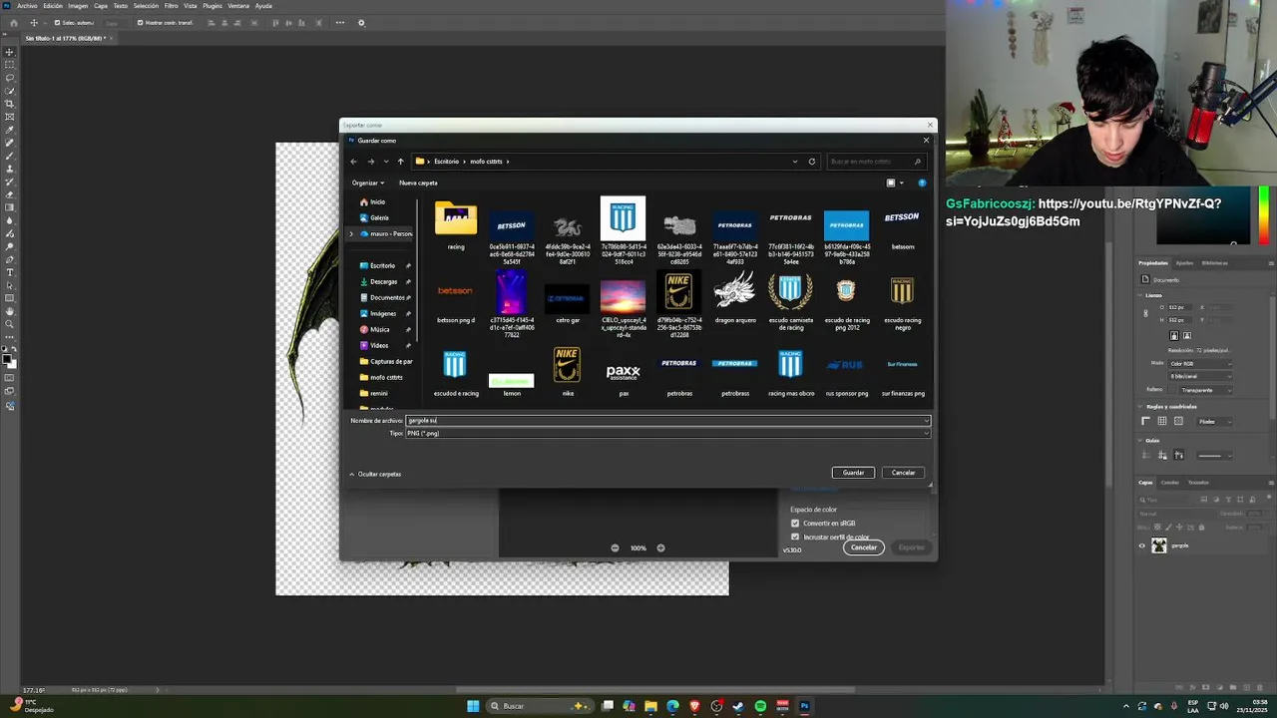The width and height of the screenshot is (1277, 718).
Task: Open the Tipo PNG file type dropdown
Action: tap(667, 434)
